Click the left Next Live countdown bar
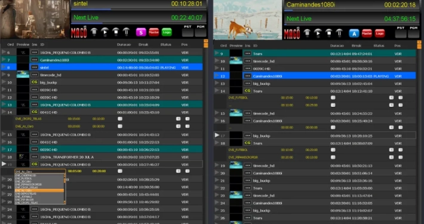 (x=139, y=17)
